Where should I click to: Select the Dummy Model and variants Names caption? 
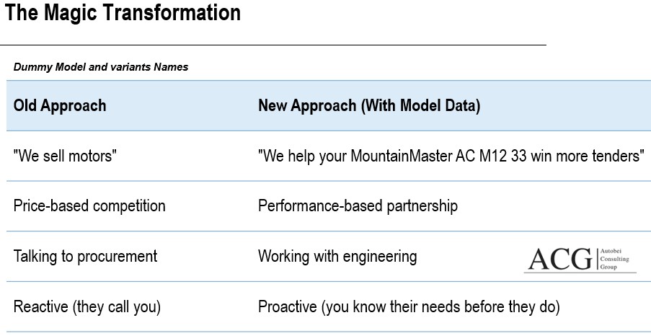[100, 67]
